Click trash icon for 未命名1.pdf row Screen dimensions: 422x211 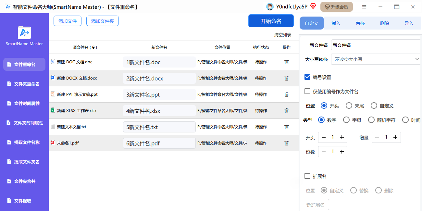point(286,143)
